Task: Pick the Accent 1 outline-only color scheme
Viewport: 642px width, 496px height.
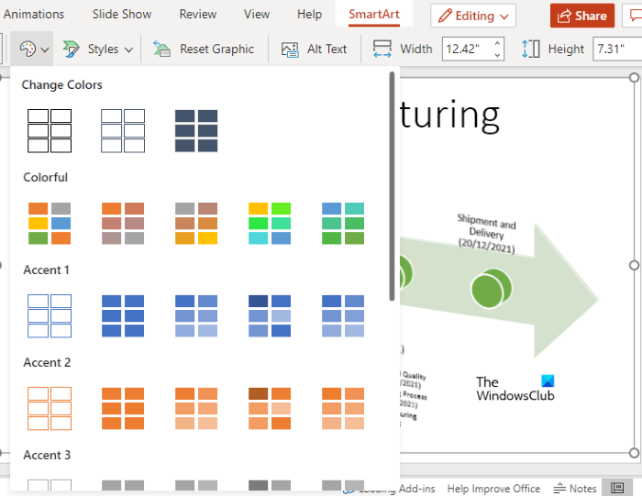Action: (50, 315)
